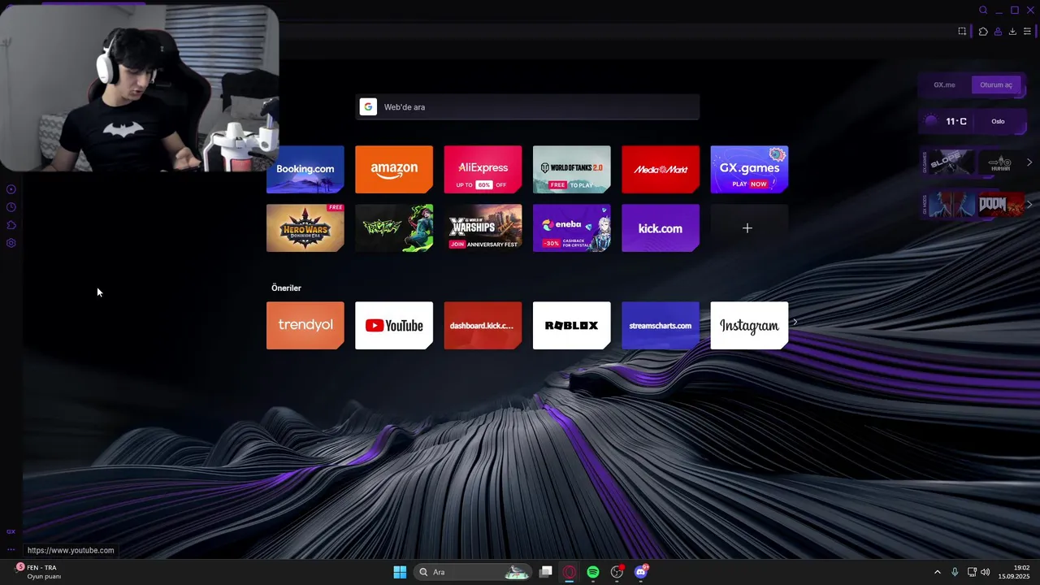Take a snapshot with the capture icon

click(962, 31)
